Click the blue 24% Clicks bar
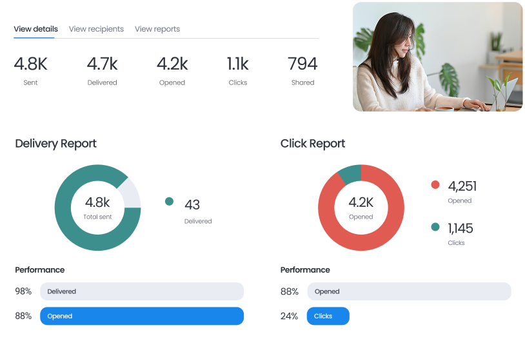The width and height of the screenshot is (525, 341). (328, 316)
